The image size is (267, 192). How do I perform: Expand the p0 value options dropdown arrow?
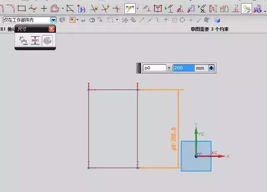coord(212,68)
